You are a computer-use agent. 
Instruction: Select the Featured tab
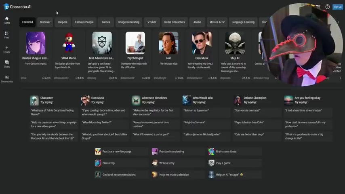27,22
